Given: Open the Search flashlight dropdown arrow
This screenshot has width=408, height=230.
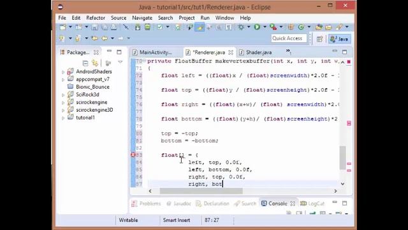Looking at the screenshot, I should coord(347,27).
